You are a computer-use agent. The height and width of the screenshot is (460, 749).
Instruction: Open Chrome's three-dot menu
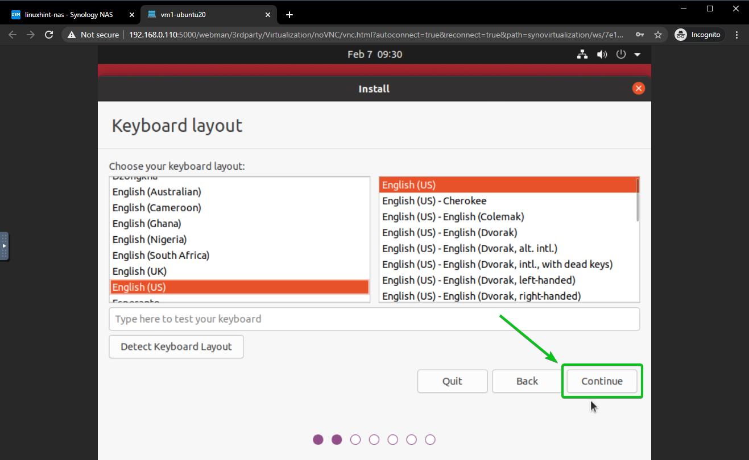pos(736,35)
